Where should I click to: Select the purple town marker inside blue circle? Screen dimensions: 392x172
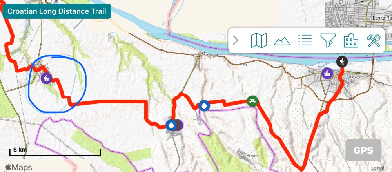click(47, 78)
